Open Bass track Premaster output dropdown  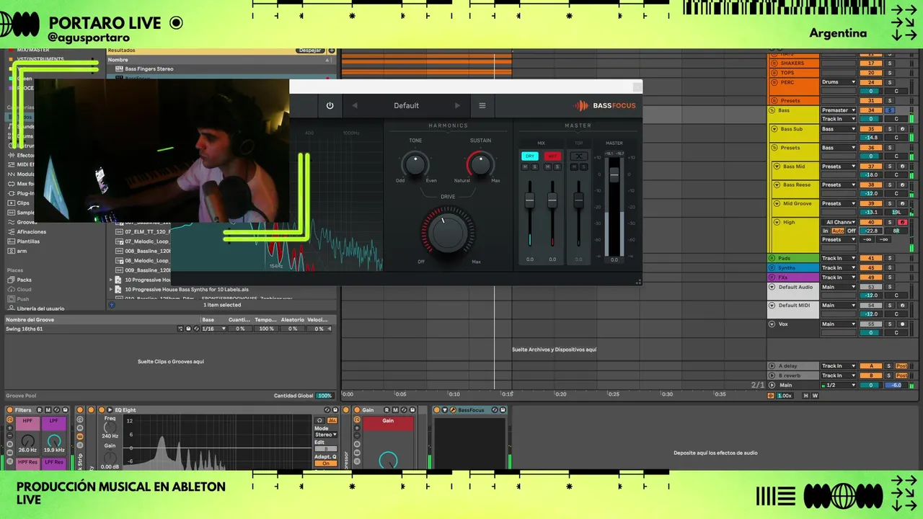click(x=839, y=110)
